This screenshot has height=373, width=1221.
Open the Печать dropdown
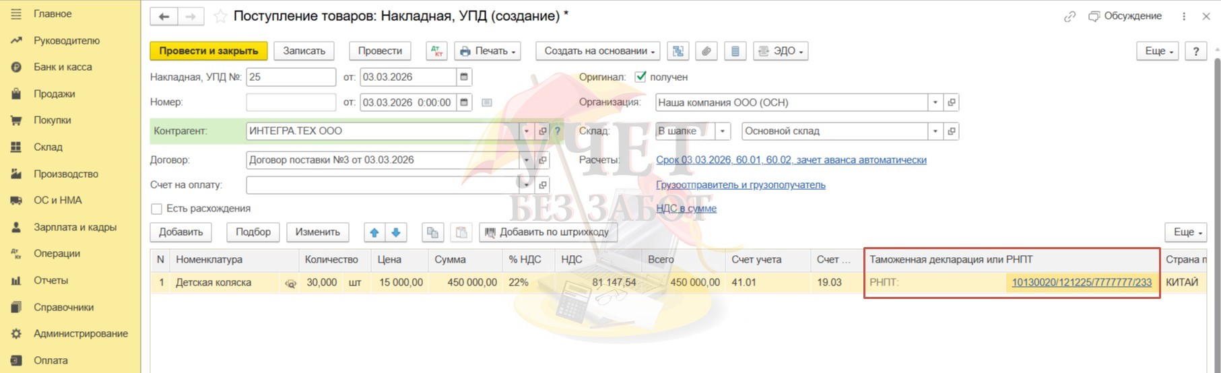point(488,51)
